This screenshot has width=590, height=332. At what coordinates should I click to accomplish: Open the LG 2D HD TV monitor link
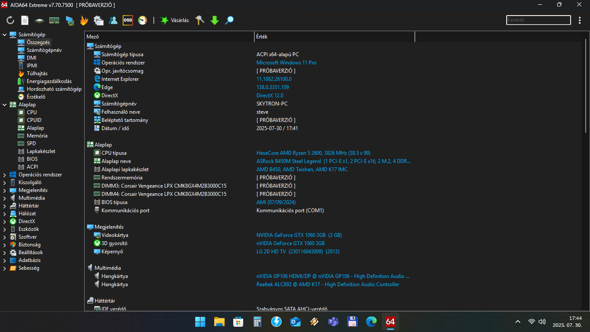pyautogui.click(x=298, y=252)
